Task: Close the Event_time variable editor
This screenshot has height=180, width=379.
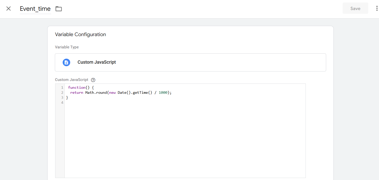Action: [9, 9]
